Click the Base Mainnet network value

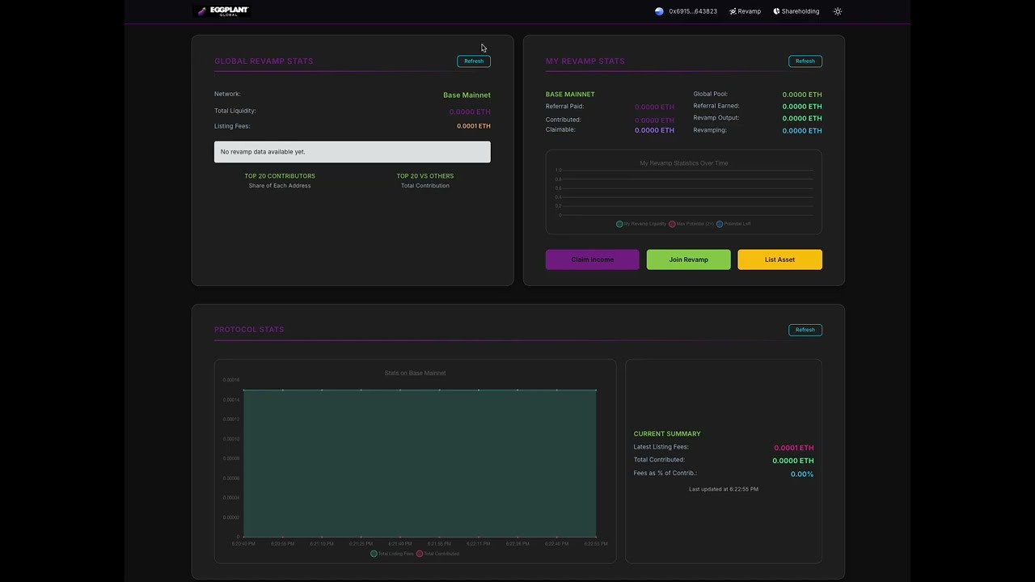pyautogui.click(x=467, y=95)
